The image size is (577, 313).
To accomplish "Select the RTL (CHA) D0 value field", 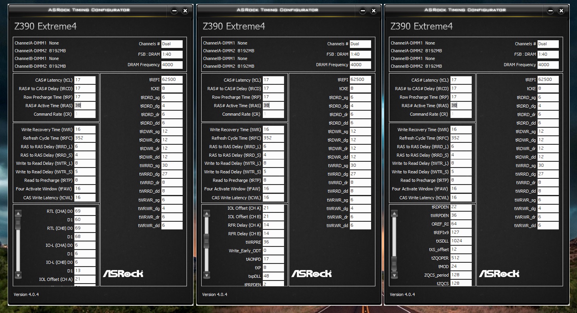I will (x=85, y=211).
